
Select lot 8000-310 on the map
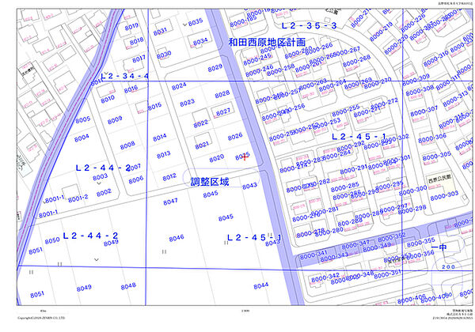pyautogui.click(x=436, y=58)
